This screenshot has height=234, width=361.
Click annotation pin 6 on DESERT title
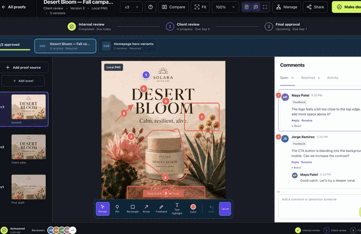pyautogui.click(x=144, y=89)
